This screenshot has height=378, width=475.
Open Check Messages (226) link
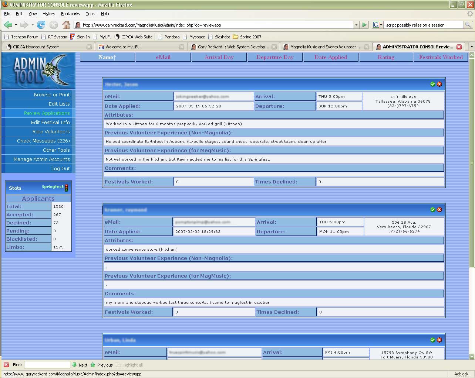click(x=43, y=141)
